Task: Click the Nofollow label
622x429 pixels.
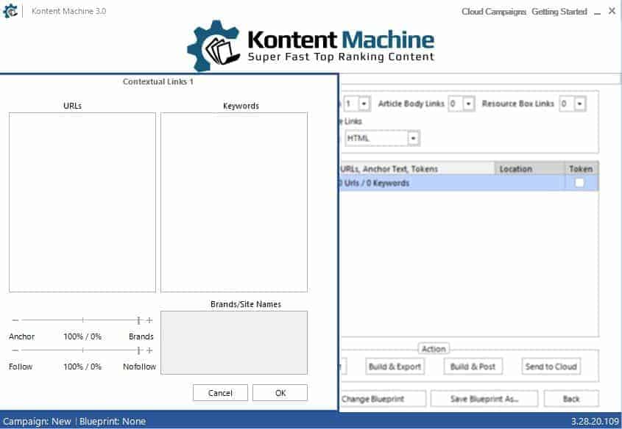Action: 139,367
